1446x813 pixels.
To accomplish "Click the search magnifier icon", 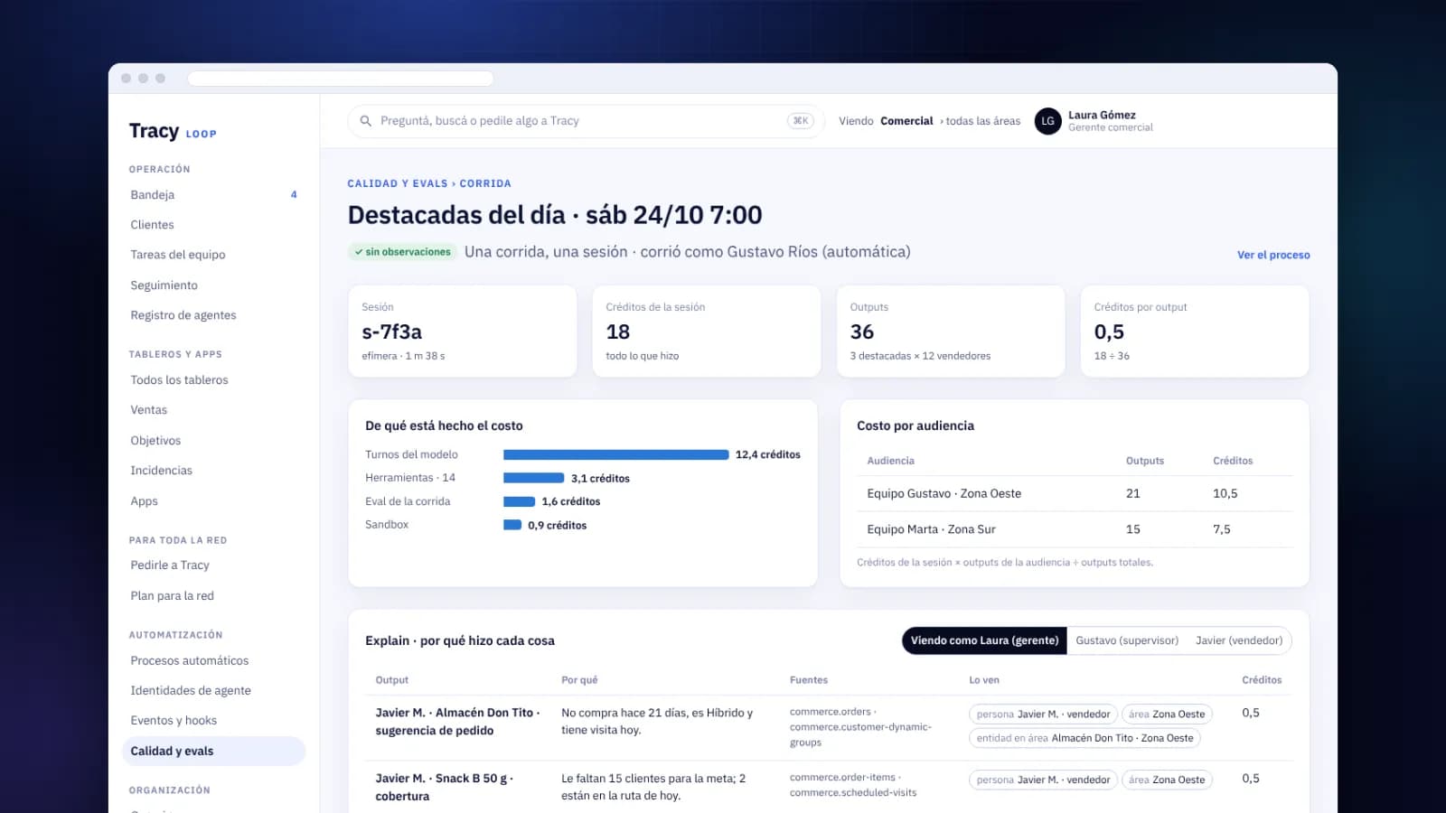I will click(366, 121).
